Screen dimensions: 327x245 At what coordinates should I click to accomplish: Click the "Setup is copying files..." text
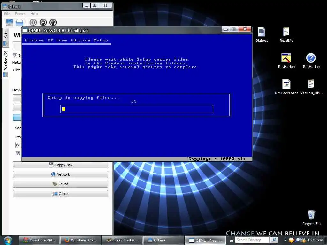point(83,98)
